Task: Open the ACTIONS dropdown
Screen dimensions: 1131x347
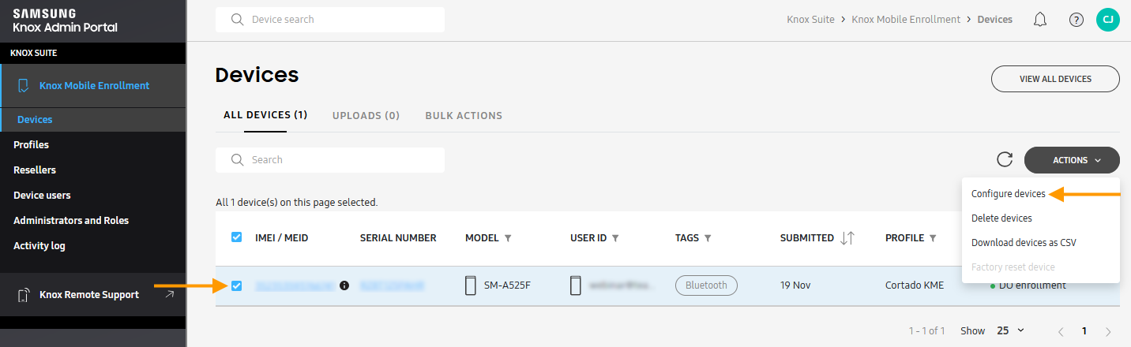Action: coord(1072,160)
